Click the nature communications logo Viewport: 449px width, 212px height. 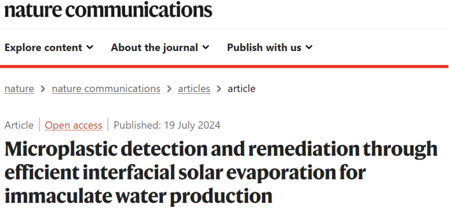pos(108,10)
